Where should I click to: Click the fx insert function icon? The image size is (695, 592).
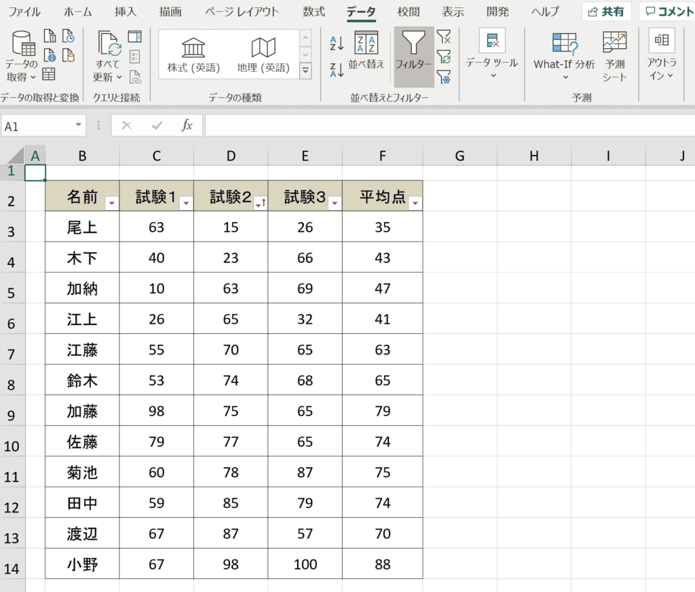[x=187, y=126]
